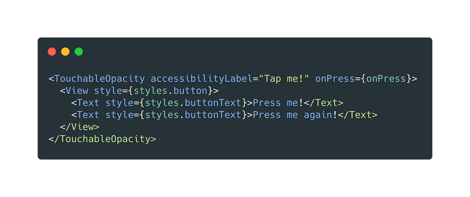Click the green maximize window dot
This screenshot has width=470, height=197.
[x=79, y=52]
